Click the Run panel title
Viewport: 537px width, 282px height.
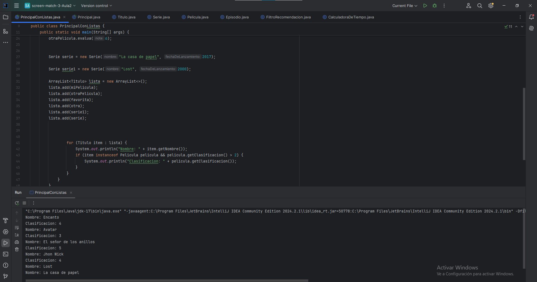tap(18, 193)
